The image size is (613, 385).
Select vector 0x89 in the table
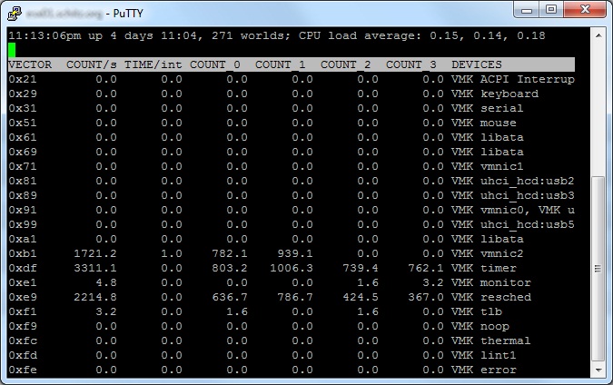coord(23,195)
